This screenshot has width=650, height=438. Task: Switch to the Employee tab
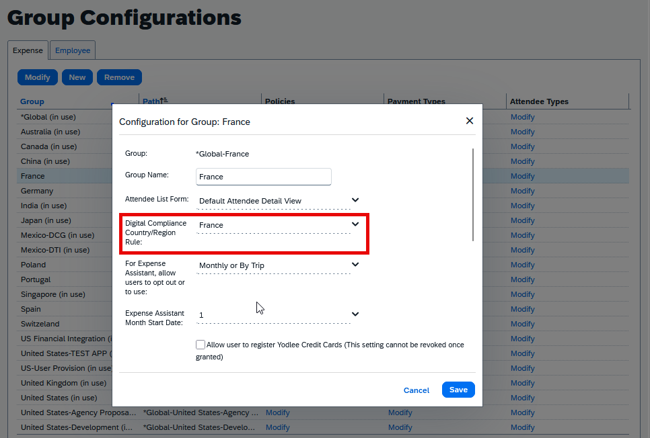(x=73, y=50)
